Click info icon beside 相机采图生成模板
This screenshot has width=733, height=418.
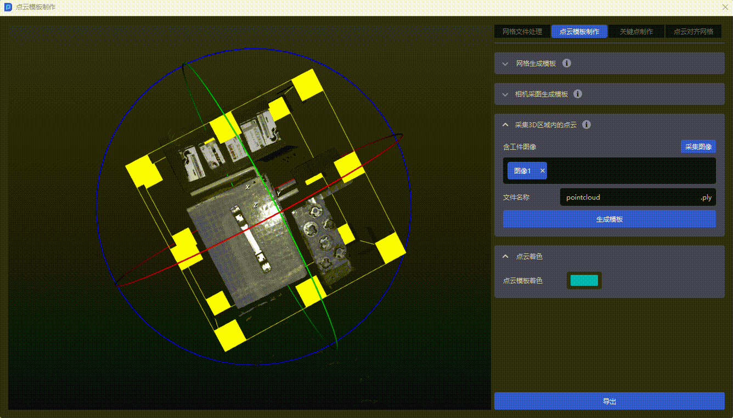coord(578,94)
